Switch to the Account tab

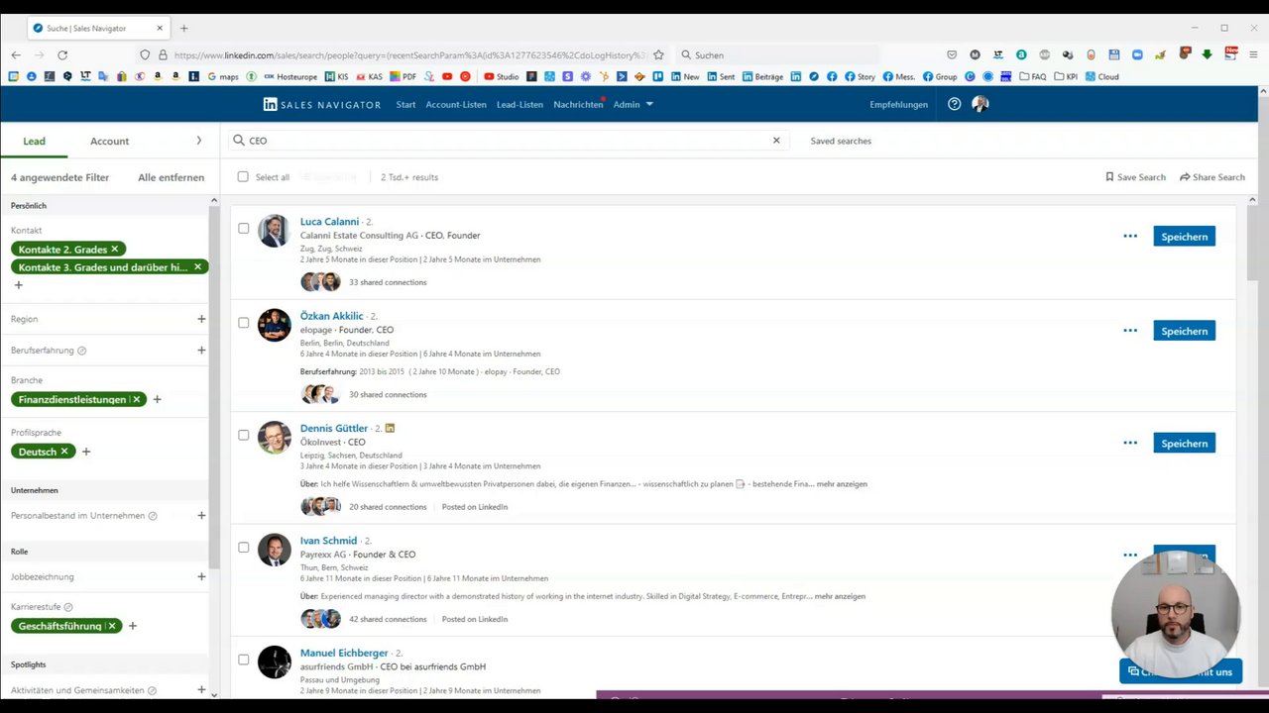pyautogui.click(x=109, y=141)
